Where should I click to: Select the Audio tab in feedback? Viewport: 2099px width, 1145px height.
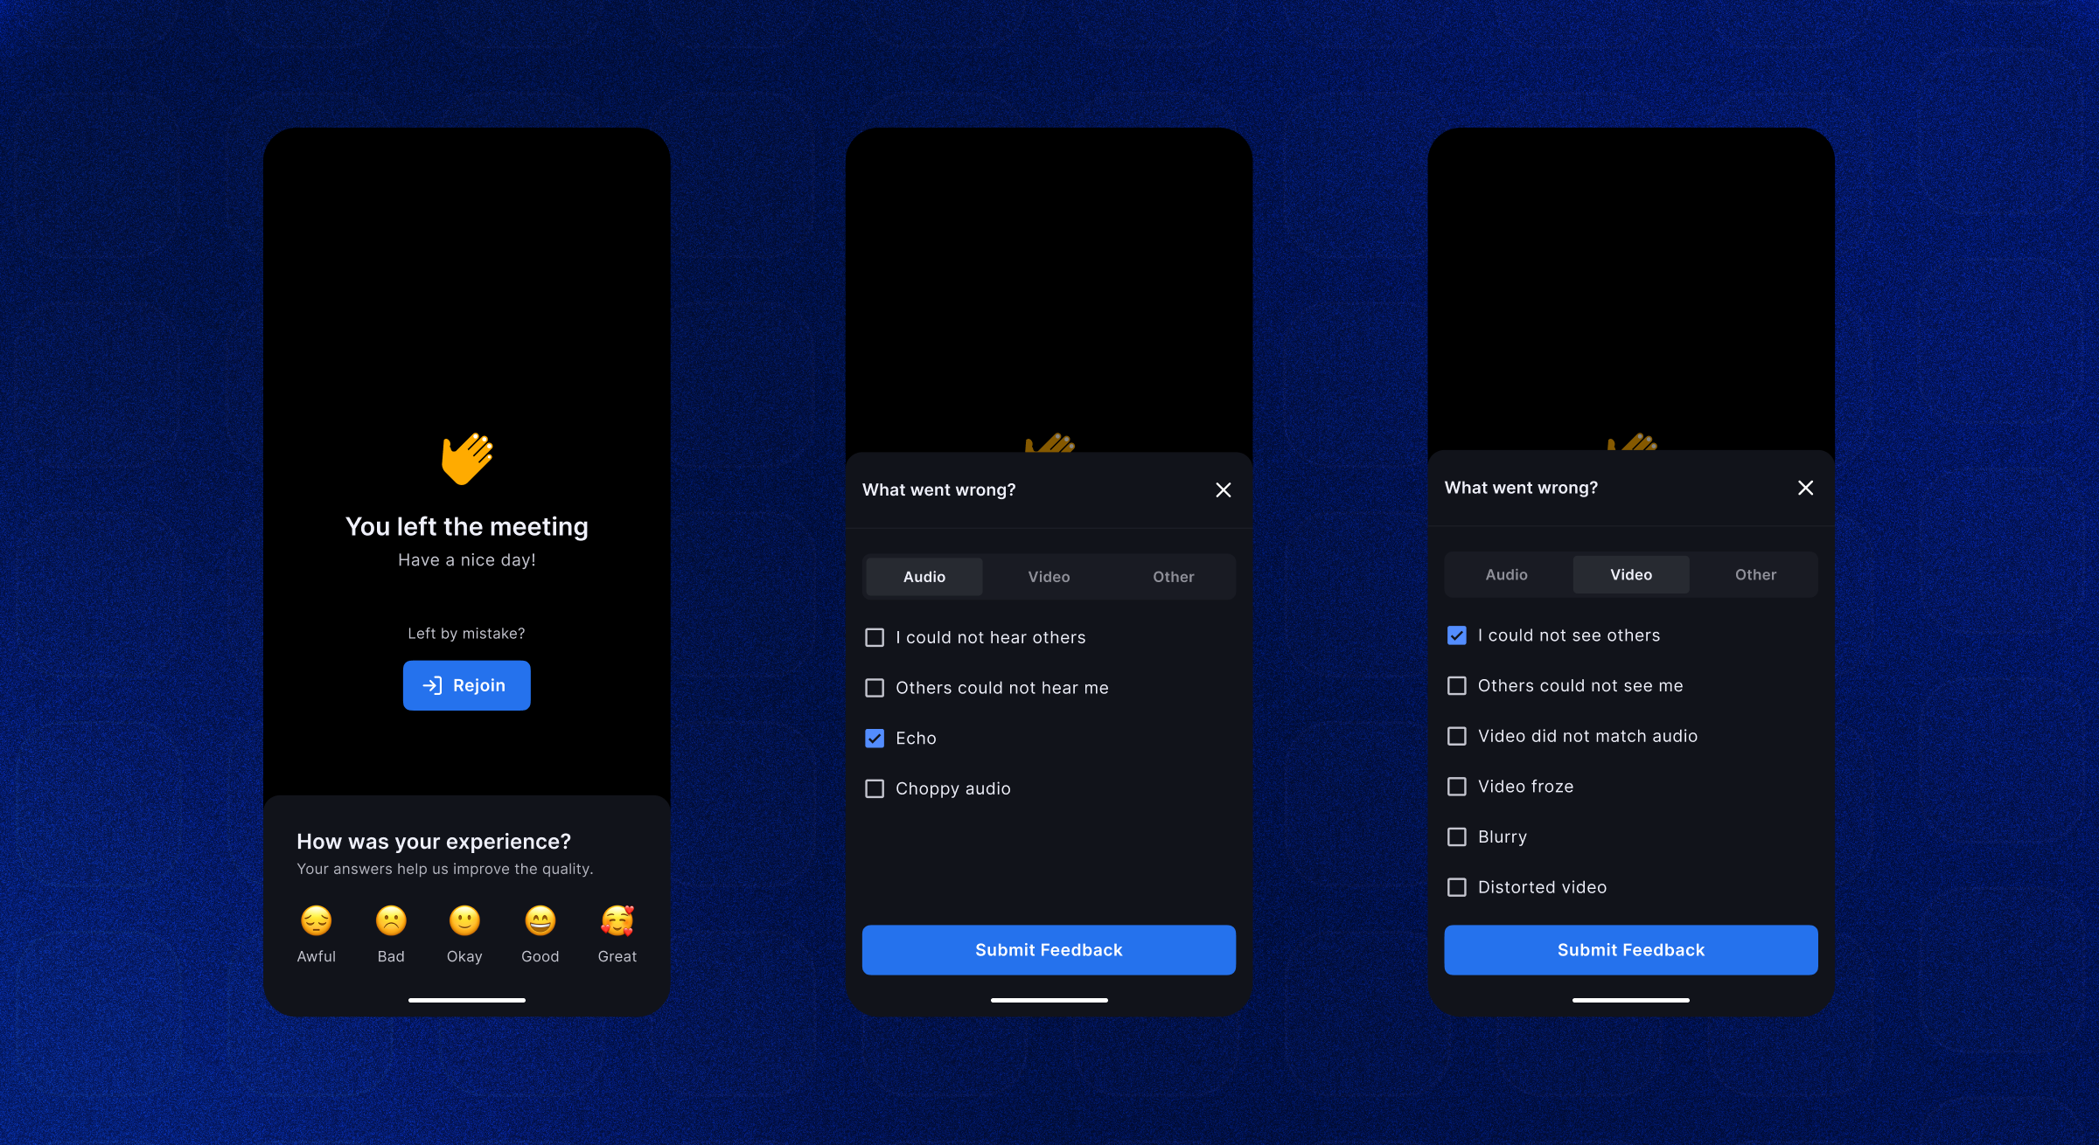pyautogui.click(x=924, y=575)
